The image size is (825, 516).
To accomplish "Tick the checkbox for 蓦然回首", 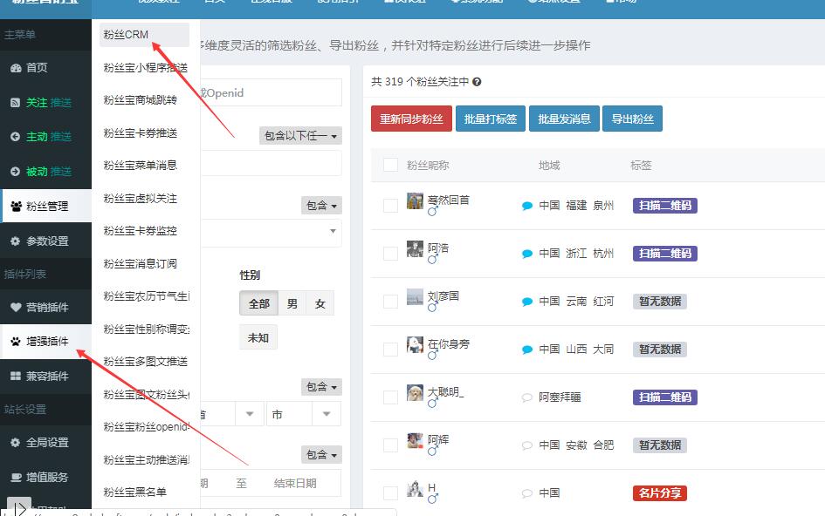I will tap(390, 206).
